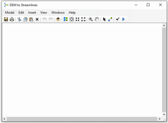Click Fixed Zoom In inward arrows icon
168x123 pixels.
click(77, 19)
